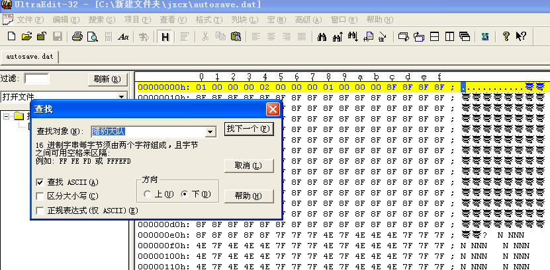Viewport: 550px width, 270px height.
Task: Cascade windows icon
Action: point(465,36)
